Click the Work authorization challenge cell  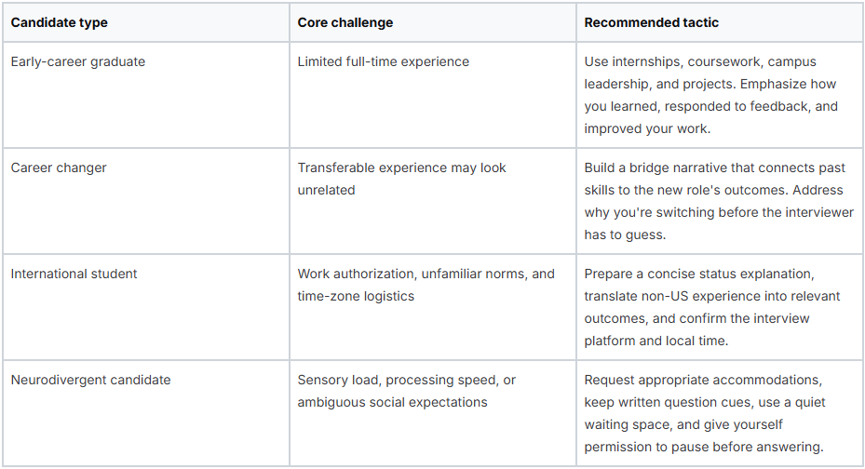pos(433,307)
